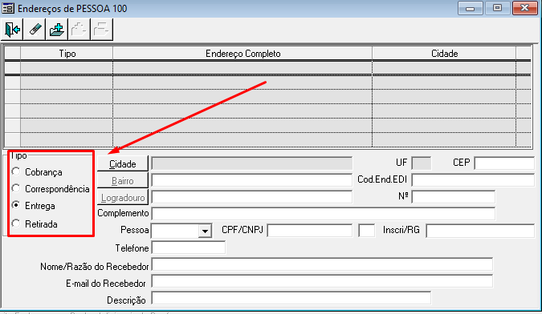Minimize the Endereços de PESSOA window
The image size is (542, 314).
[x=470, y=8]
